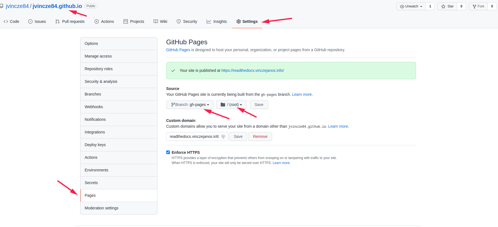This screenshot has height=227, width=498.
Task: Select the Settings tab
Action: pyautogui.click(x=247, y=21)
